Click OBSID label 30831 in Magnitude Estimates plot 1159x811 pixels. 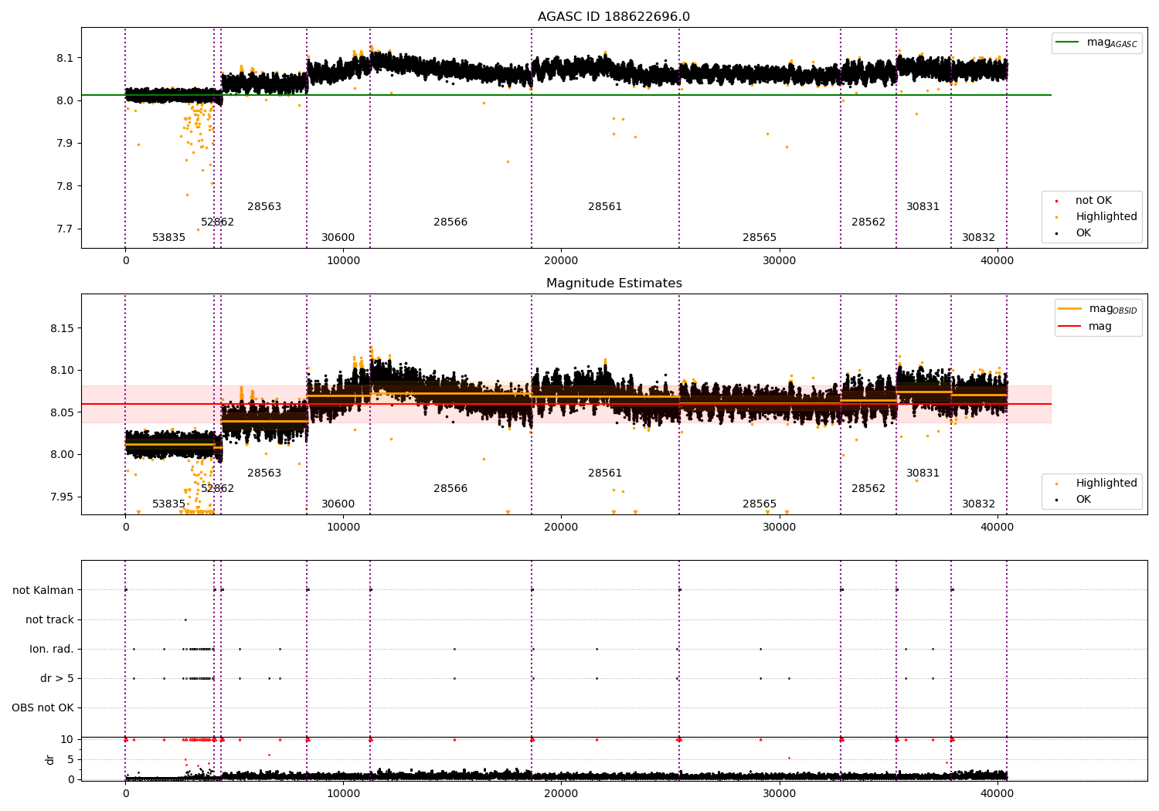click(923, 473)
